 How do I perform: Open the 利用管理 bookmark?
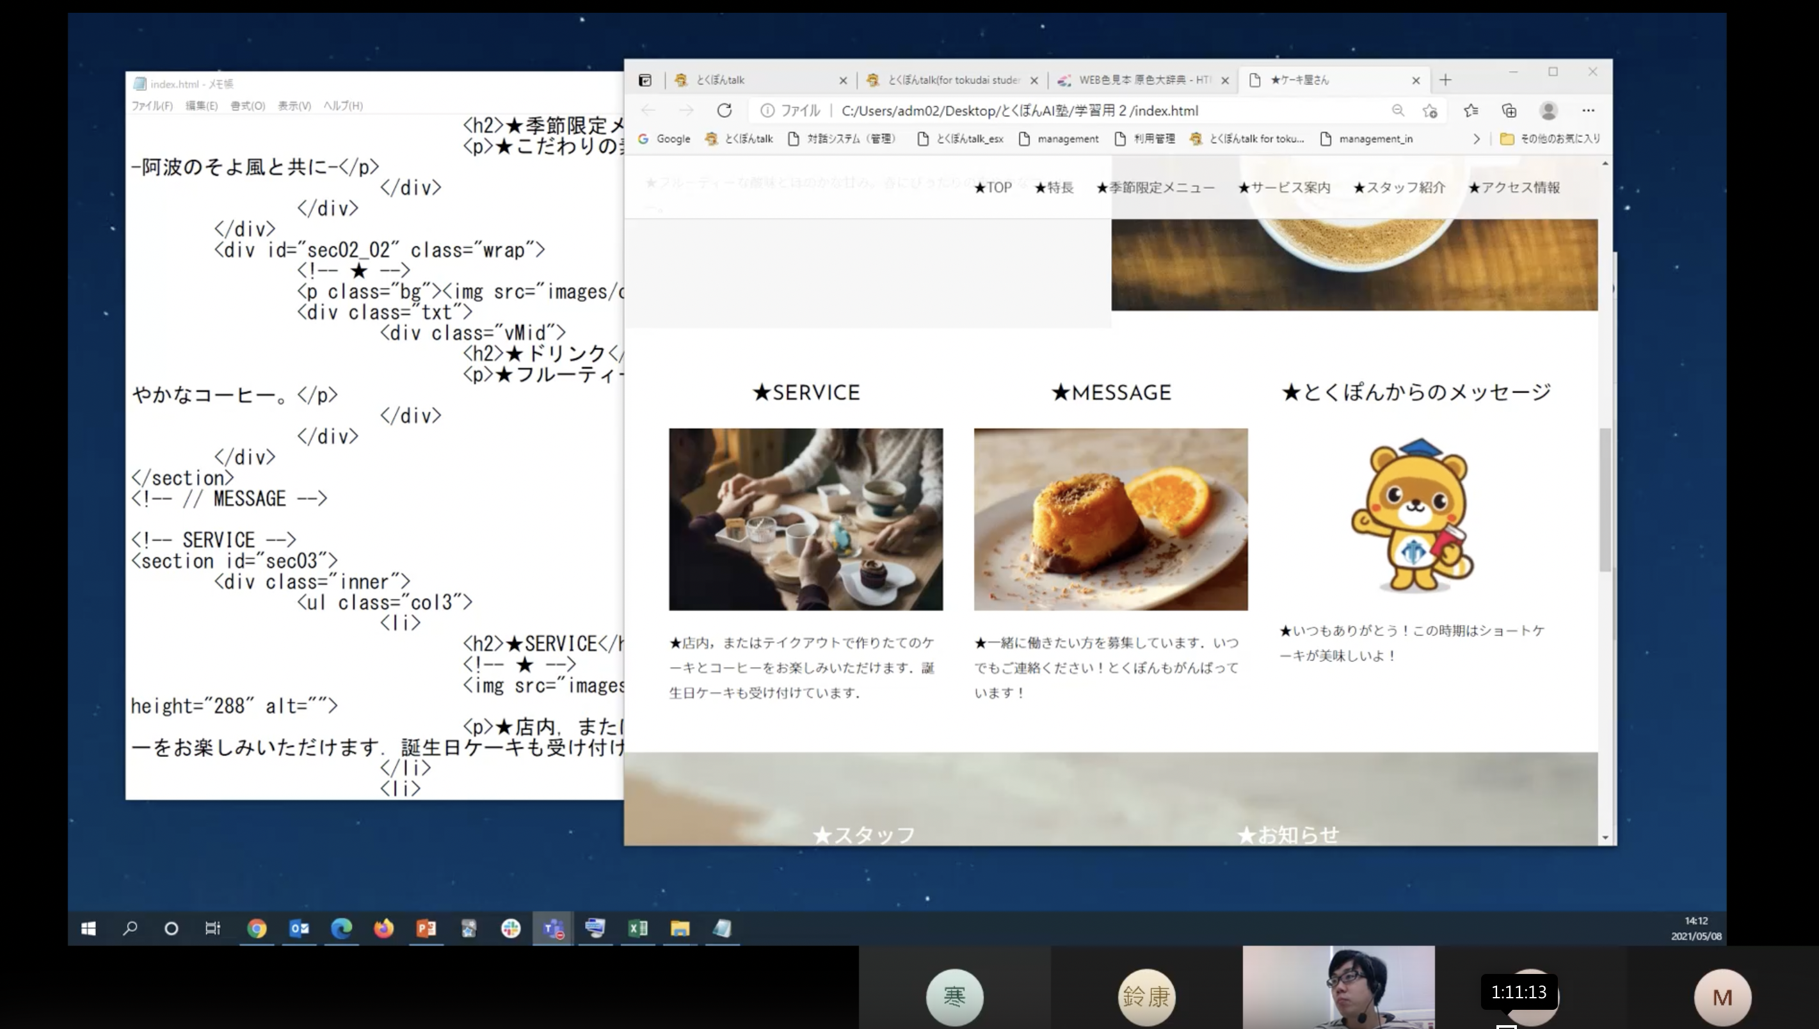[1144, 138]
